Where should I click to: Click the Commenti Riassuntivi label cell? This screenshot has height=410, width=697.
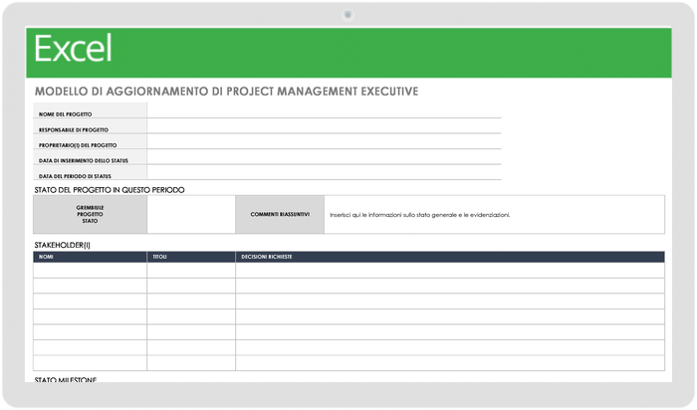pos(280,214)
